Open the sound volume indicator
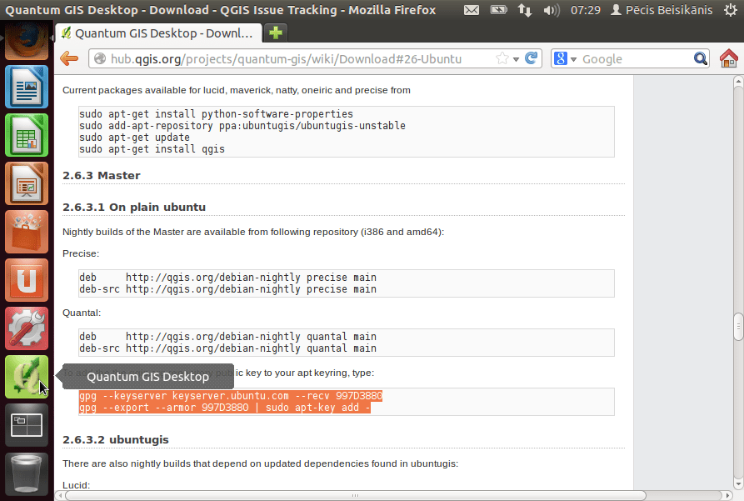744x501 pixels. coord(552,9)
